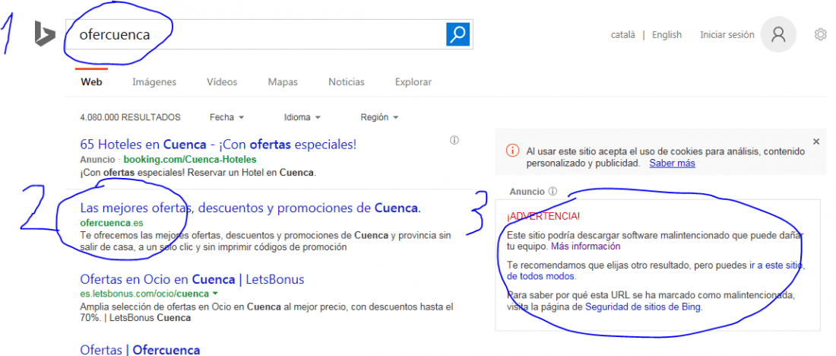
Task: Click the orange cookie notice alert icon
Action: pyautogui.click(x=512, y=151)
